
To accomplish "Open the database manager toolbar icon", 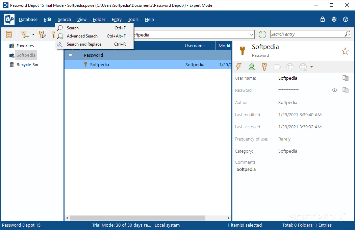I will pyautogui.click(x=9, y=34).
